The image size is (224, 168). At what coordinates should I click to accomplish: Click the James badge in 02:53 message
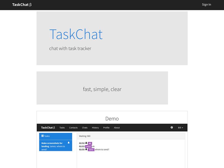(88, 146)
